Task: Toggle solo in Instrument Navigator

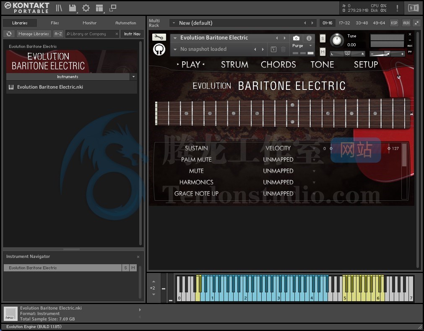Action: [x=125, y=268]
